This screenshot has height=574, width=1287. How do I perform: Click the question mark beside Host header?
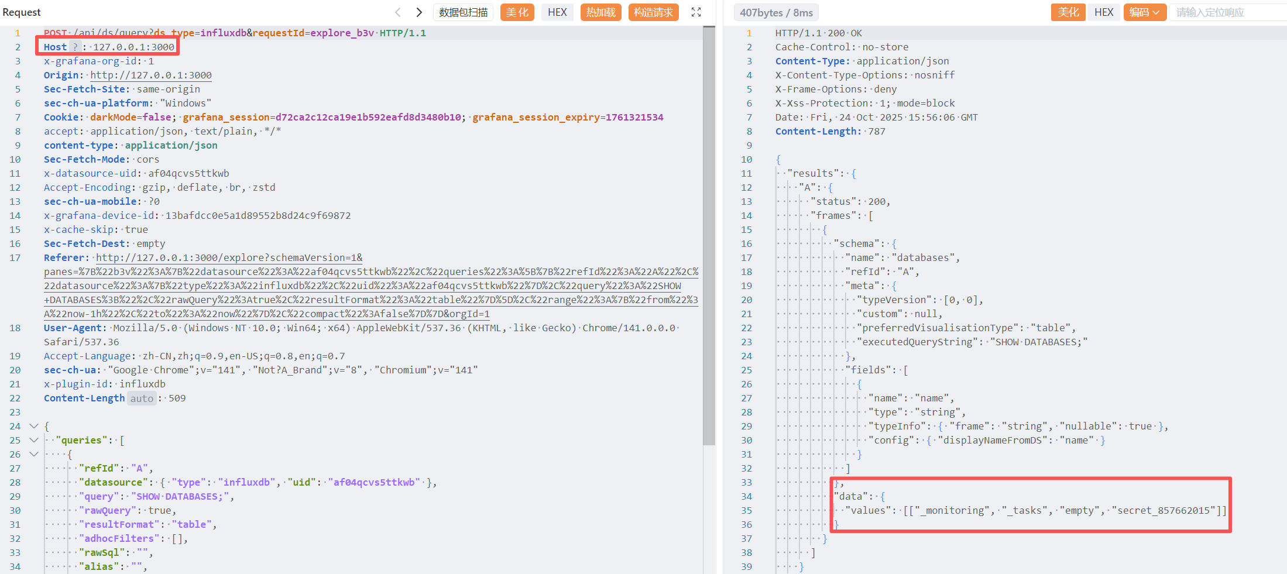tap(75, 47)
